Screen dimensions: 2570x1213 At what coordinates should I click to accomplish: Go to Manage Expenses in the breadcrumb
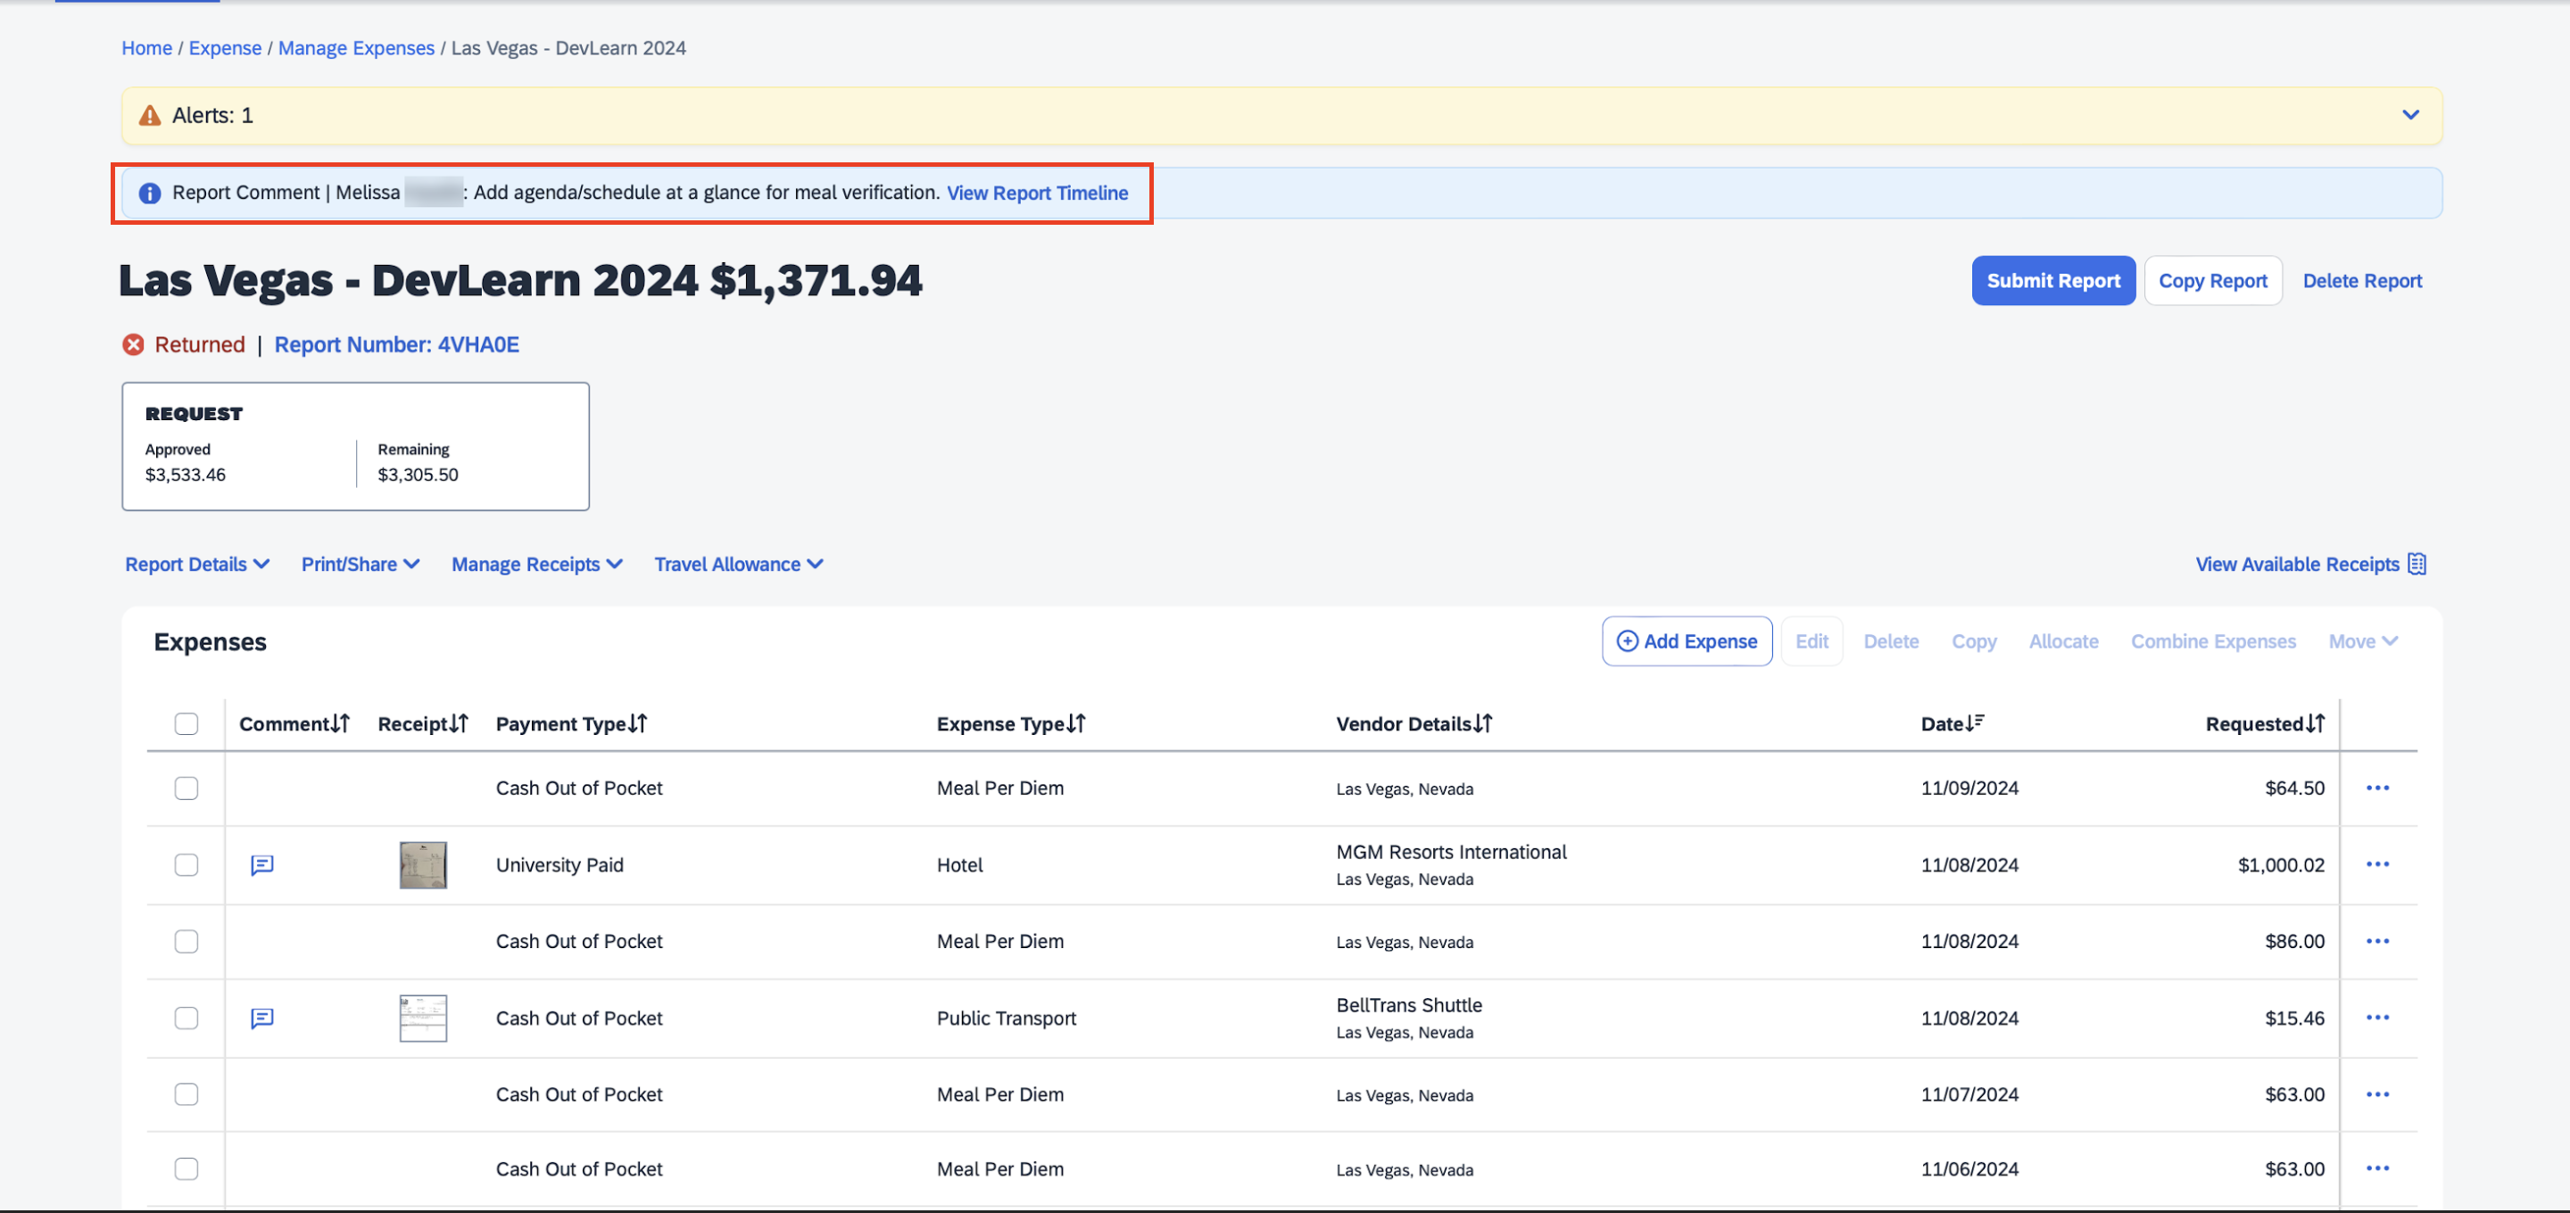pos(356,48)
